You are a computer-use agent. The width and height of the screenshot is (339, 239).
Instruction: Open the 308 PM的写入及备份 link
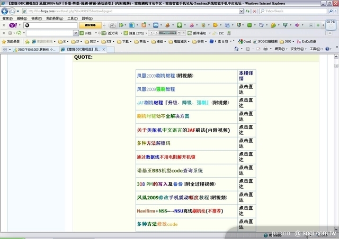pos(160,184)
